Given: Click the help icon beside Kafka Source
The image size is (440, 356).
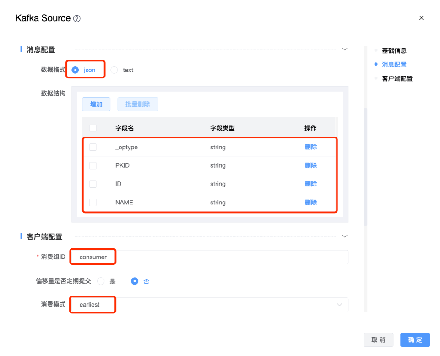Looking at the screenshot, I should point(77,19).
